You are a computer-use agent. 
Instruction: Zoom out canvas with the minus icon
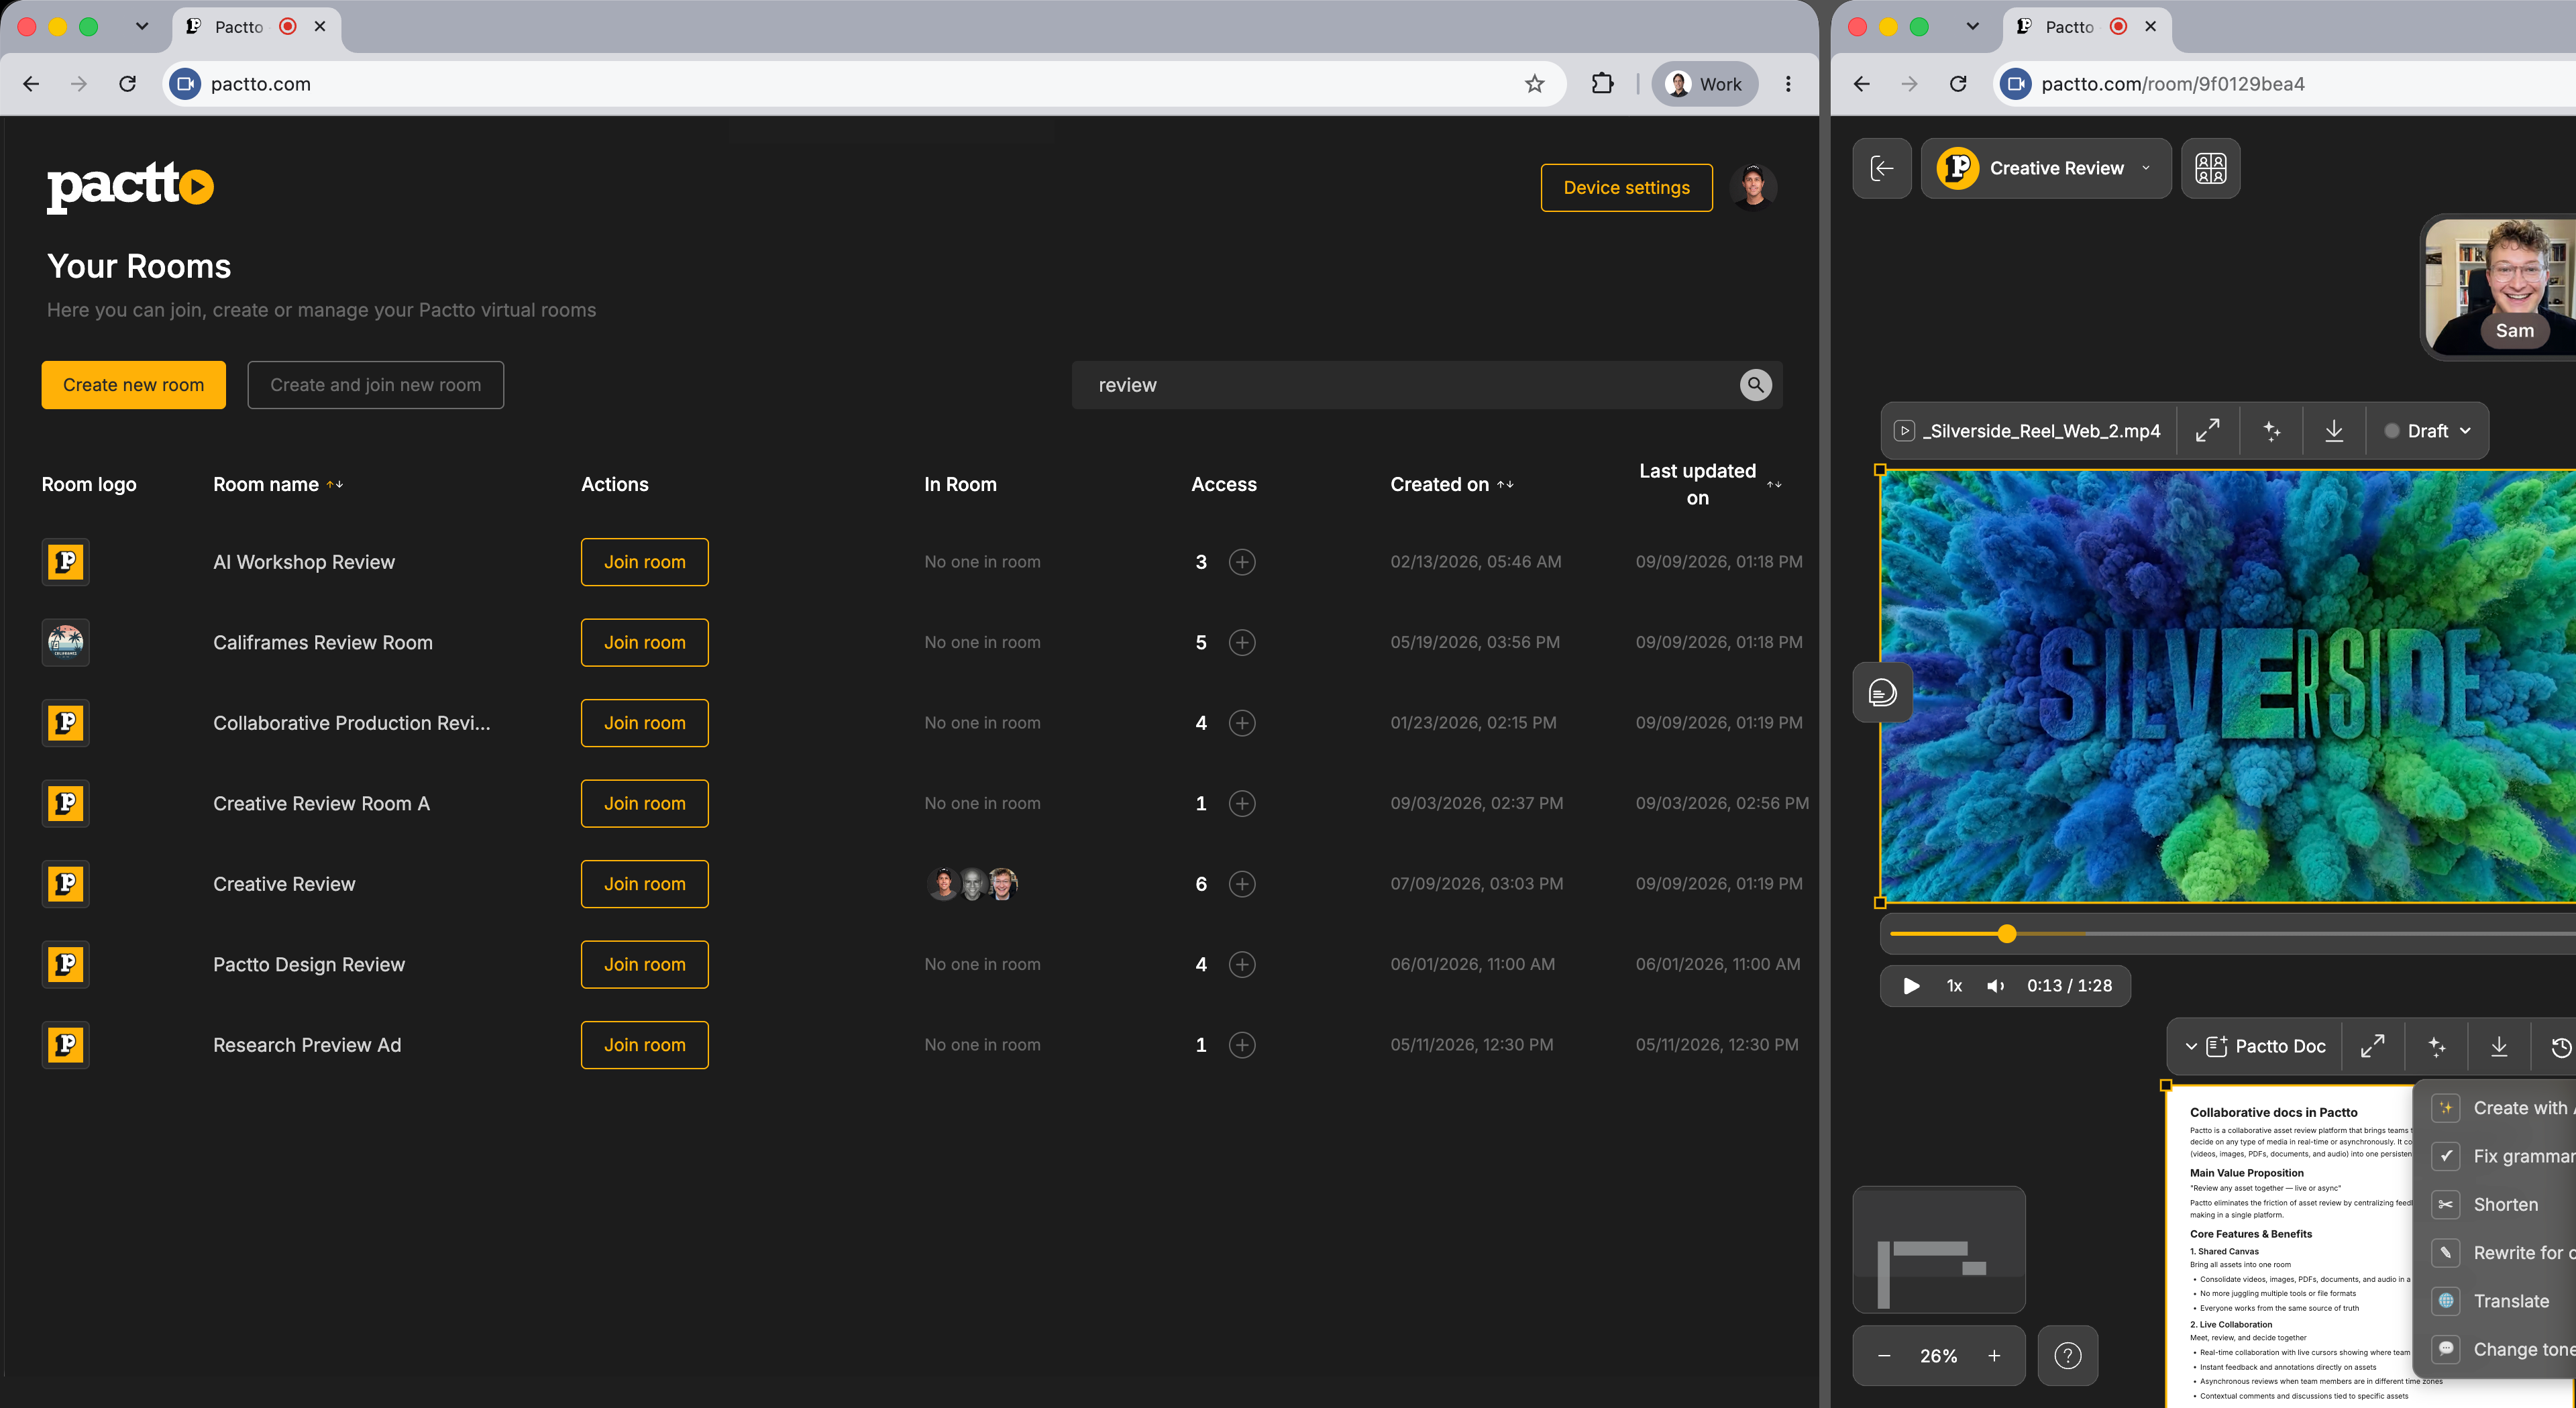pyautogui.click(x=1884, y=1356)
